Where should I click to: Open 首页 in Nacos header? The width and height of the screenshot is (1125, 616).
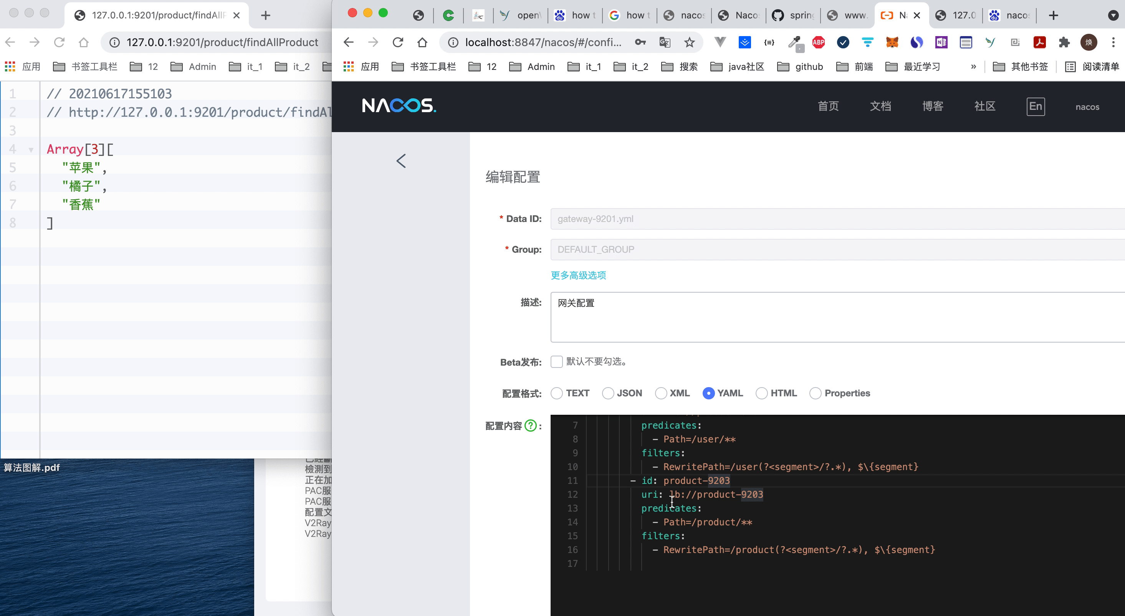point(828,106)
